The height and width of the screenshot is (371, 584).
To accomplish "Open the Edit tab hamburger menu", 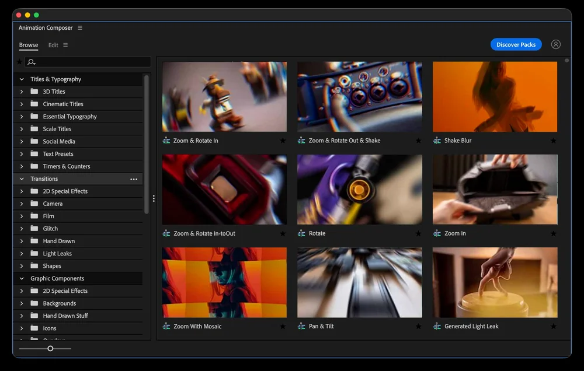I will coord(65,45).
